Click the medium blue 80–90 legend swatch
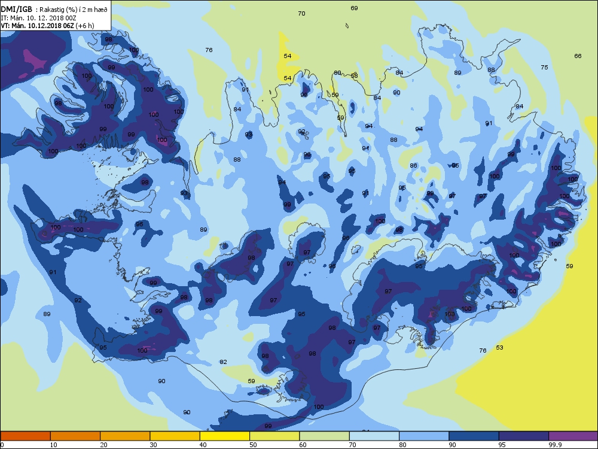The image size is (598, 449). point(424,436)
